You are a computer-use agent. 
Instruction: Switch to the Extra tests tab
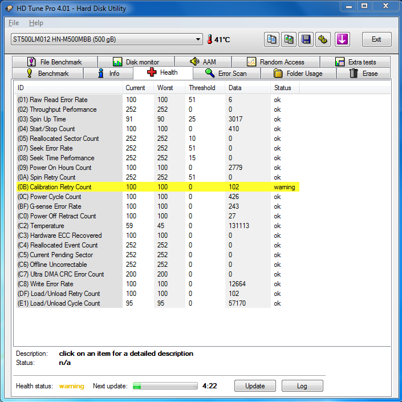pos(355,62)
